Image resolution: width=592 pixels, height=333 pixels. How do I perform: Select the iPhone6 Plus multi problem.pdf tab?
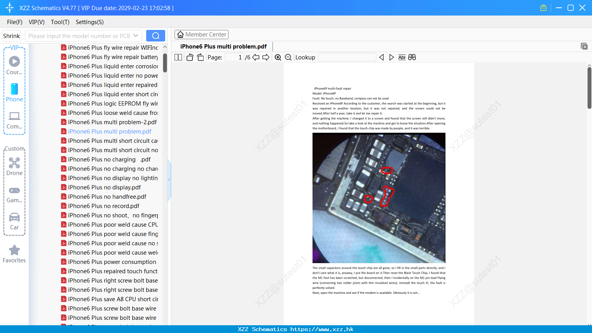pyautogui.click(x=224, y=47)
